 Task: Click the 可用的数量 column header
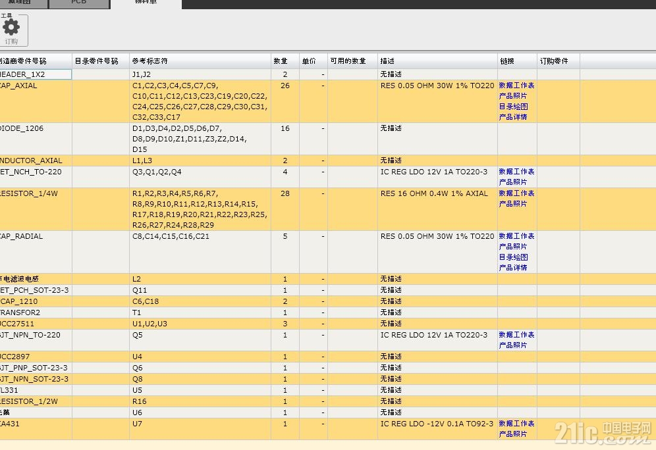pos(352,61)
